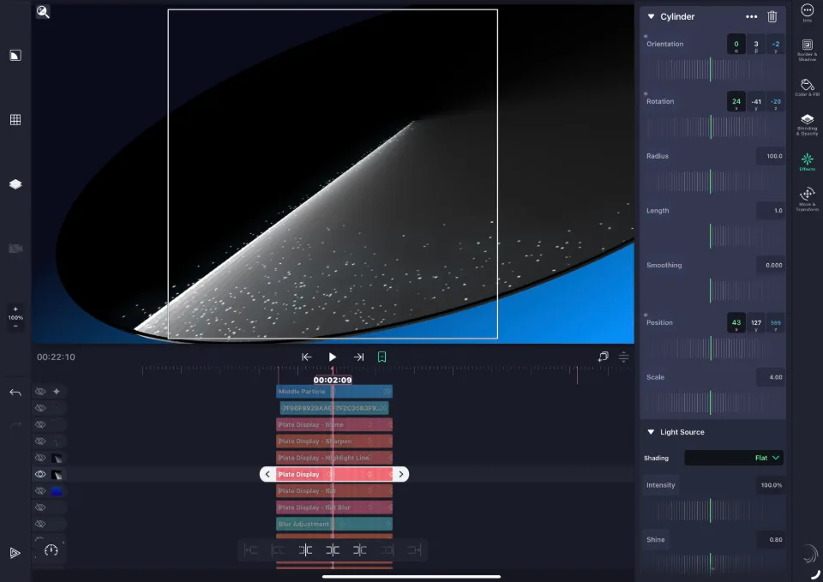Click the copy layers icon above timeline
The image size is (823, 582).
pyautogui.click(x=603, y=357)
